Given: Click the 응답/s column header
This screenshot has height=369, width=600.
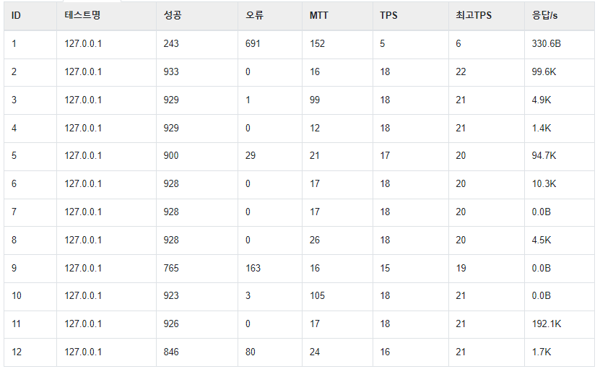Looking at the screenshot, I should point(560,16).
